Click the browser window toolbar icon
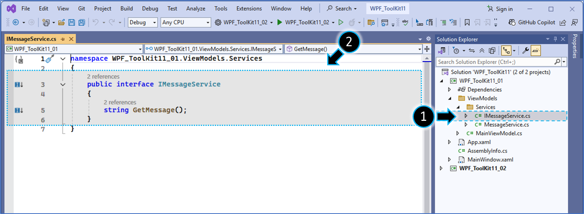The width and height of the screenshot is (584, 214). [385, 23]
